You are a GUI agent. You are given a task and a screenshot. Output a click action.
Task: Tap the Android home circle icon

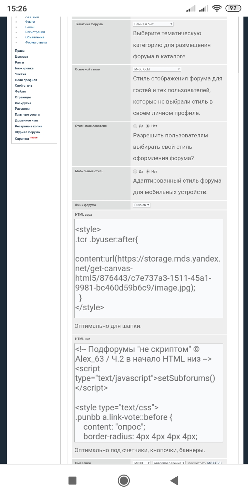coord(124,480)
